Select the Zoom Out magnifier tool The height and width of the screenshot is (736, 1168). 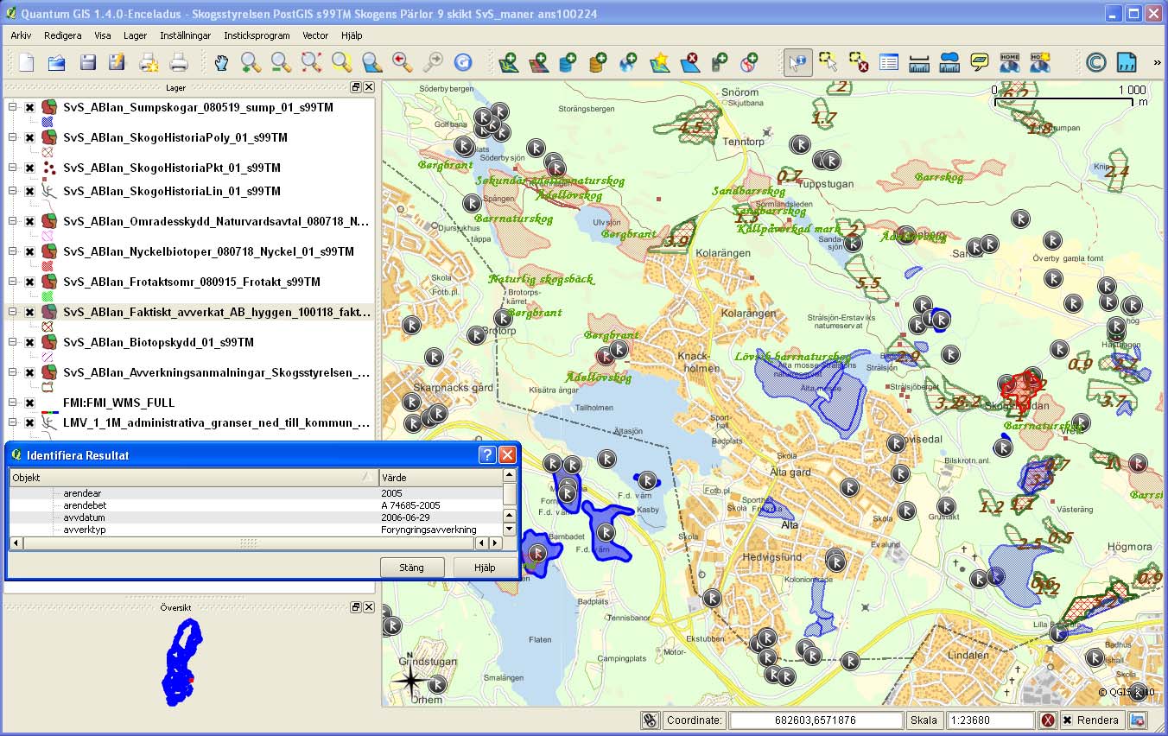click(x=282, y=62)
